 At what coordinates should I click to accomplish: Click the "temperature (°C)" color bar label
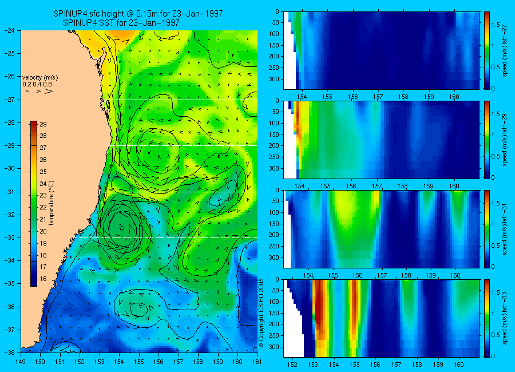51,203
